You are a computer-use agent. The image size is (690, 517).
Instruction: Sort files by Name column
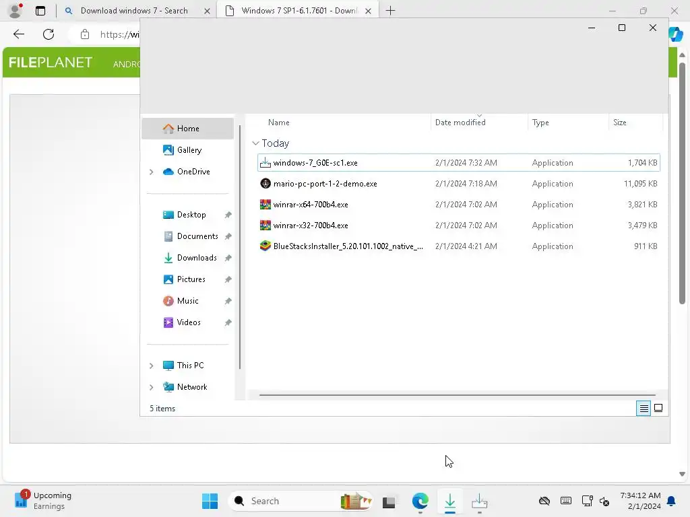click(278, 123)
